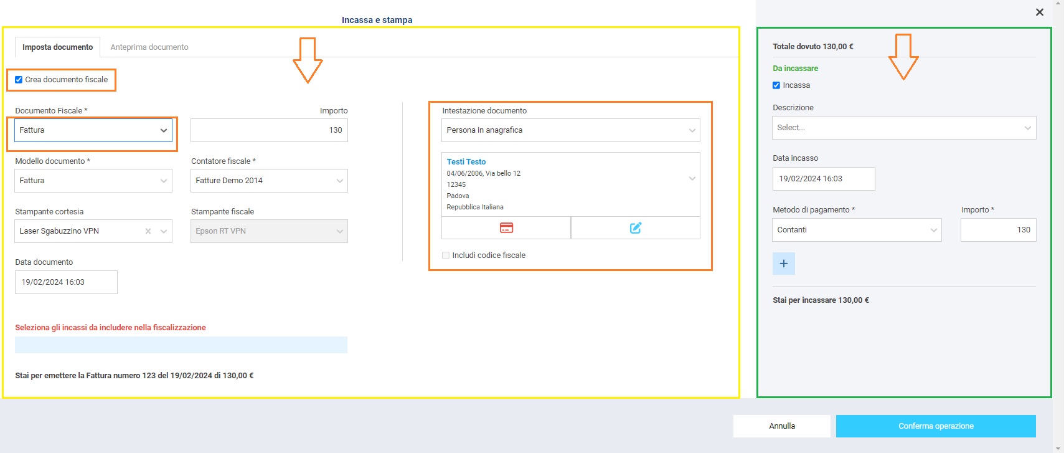Expand the Metodo di pagamento dropdown
Image resolution: width=1064 pixels, height=453 pixels.
pos(857,230)
